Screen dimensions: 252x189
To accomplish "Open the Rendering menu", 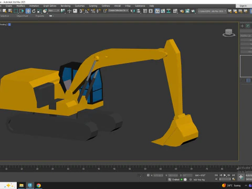I will pos(66,6).
